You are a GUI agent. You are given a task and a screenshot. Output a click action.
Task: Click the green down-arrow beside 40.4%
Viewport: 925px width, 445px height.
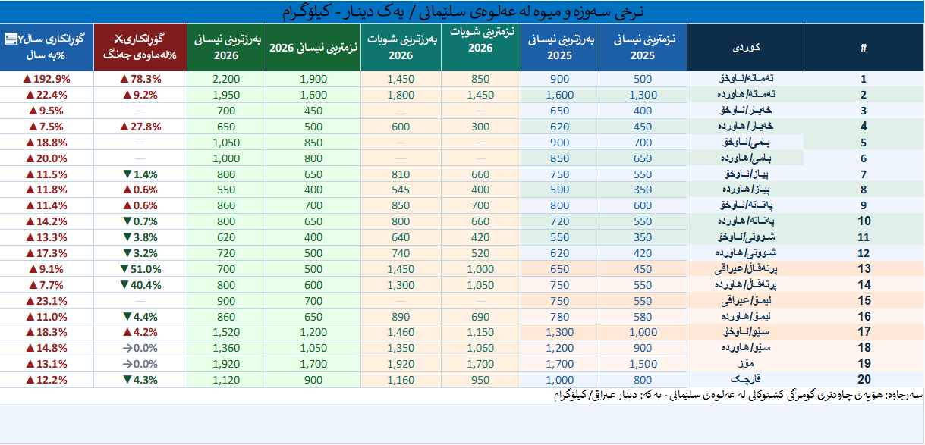pos(122,285)
